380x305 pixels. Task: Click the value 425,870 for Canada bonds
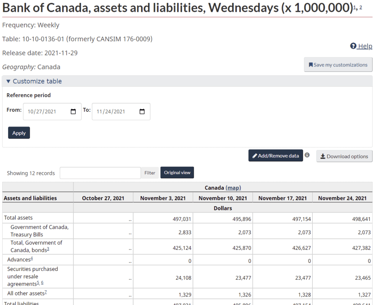coord(242,248)
